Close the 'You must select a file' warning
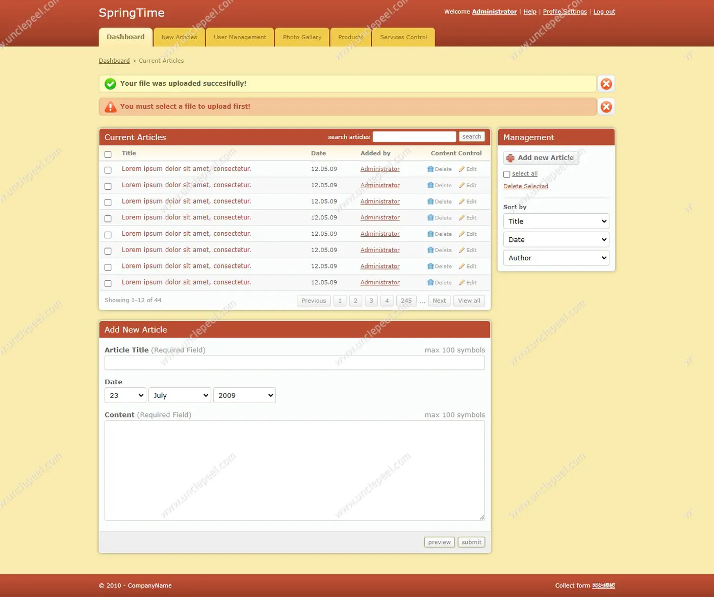714x597 pixels. pyautogui.click(x=606, y=107)
